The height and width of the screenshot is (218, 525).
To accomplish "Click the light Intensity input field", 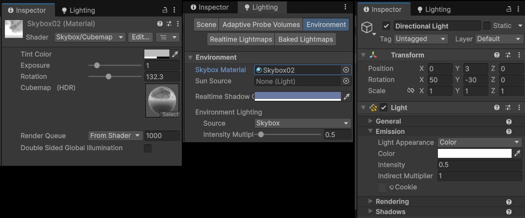I will (x=479, y=165).
